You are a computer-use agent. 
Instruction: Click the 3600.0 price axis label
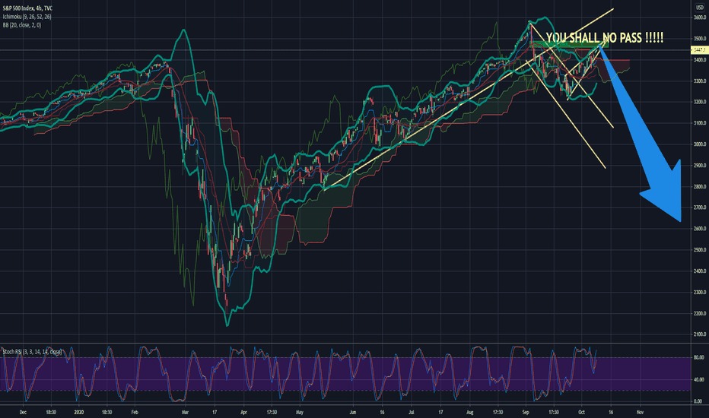click(700, 17)
